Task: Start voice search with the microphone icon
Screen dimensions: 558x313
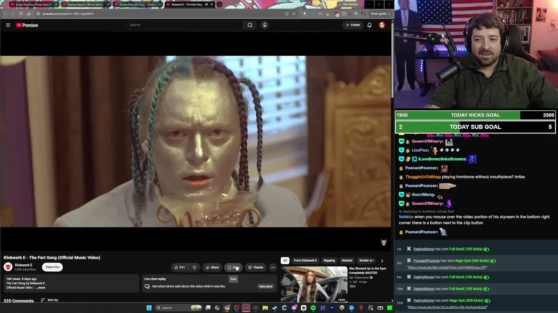Action: coord(265,25)
